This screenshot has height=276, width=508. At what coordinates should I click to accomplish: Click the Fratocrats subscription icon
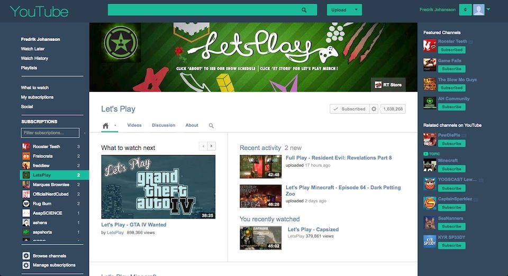(x=26, y=156)
